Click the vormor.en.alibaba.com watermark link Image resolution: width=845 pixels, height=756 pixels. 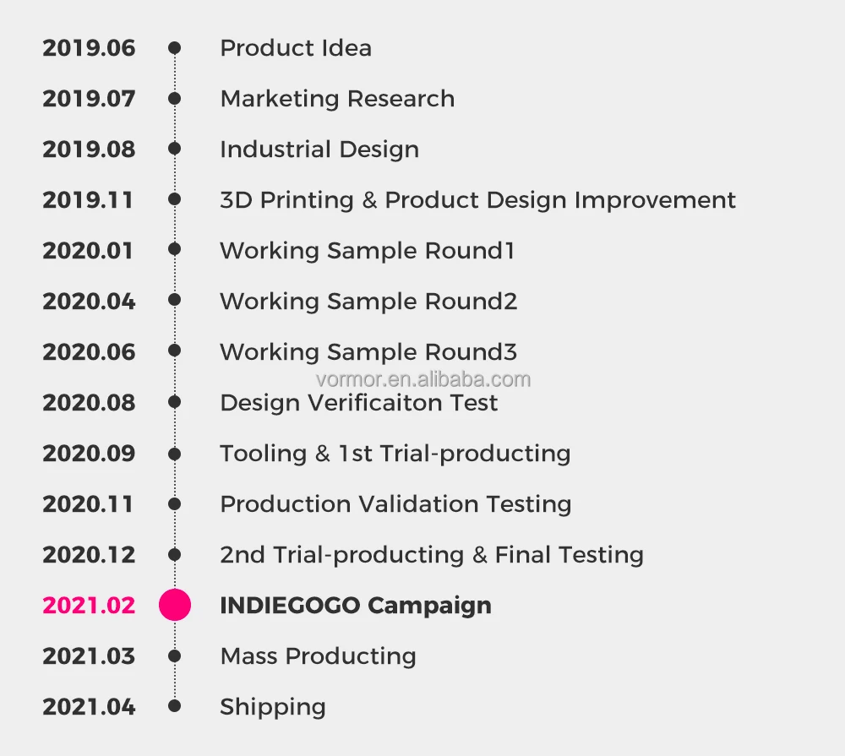pos(422,379)
